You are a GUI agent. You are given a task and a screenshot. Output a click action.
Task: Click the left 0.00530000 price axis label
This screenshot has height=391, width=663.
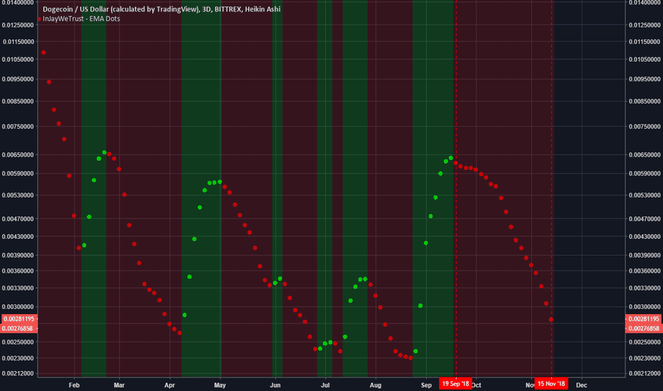(x=18, y=195)
